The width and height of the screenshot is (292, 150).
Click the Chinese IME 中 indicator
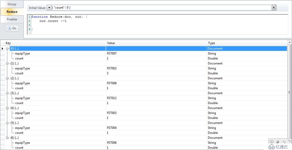pos(272,142)
